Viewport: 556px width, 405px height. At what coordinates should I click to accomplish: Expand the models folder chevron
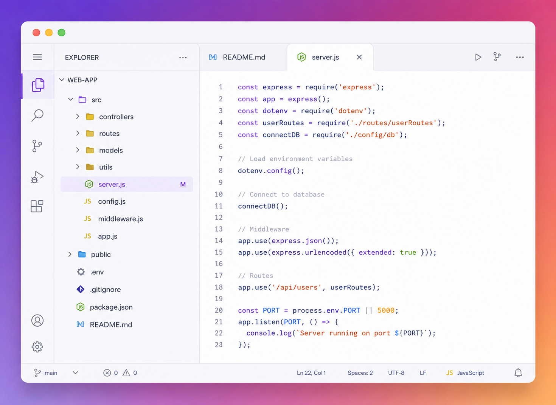click(x=78, y=150)
